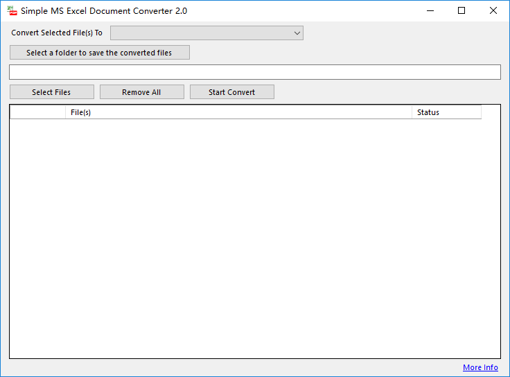Click Select a folder to save the converted files
The height and width of the screenshot is (377, 510).
click(x=100, y=53)
